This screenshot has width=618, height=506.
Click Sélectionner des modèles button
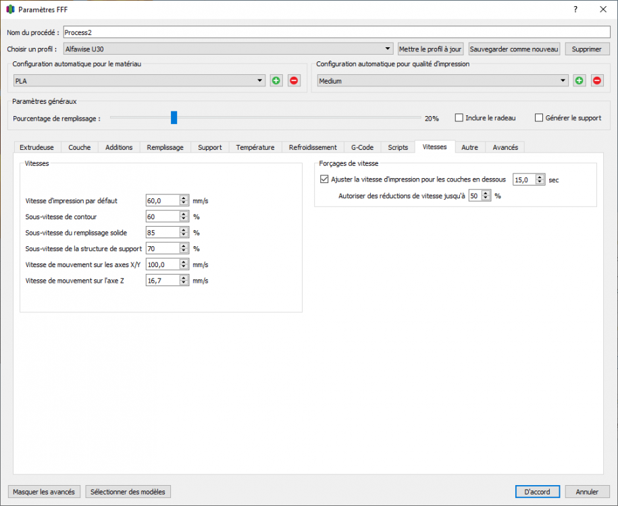(128, 491)
